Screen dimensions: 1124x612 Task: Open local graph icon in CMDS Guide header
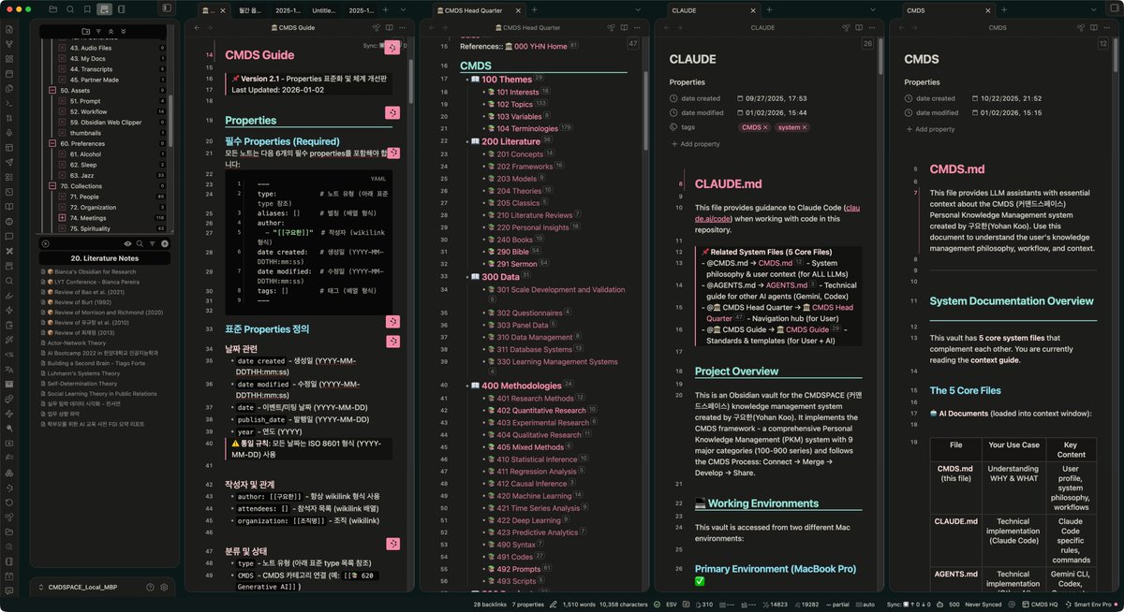coord(376,28)
